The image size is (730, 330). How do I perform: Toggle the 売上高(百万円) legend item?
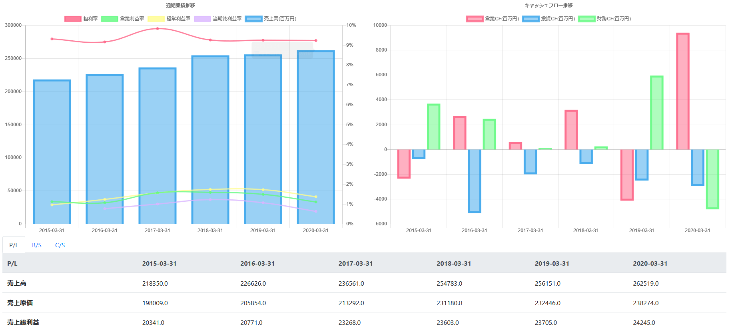[271, 19]
